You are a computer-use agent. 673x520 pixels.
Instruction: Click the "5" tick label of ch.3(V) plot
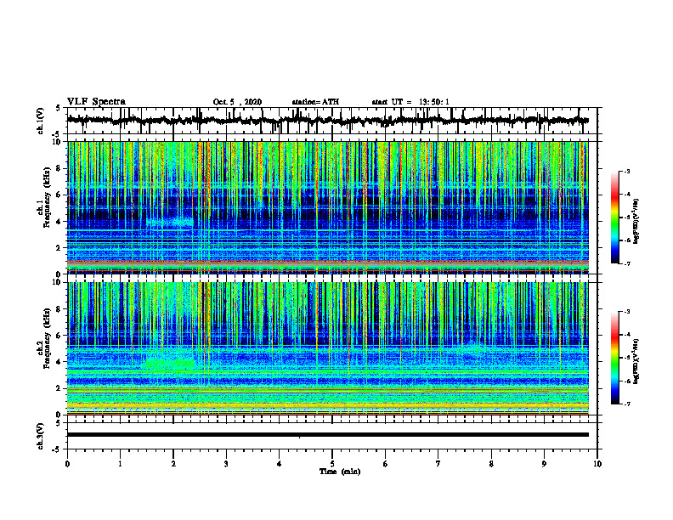coord(58,423)
